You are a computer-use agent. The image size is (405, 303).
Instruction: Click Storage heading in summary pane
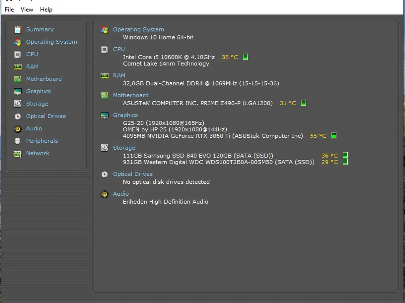(x=124, y=148)
